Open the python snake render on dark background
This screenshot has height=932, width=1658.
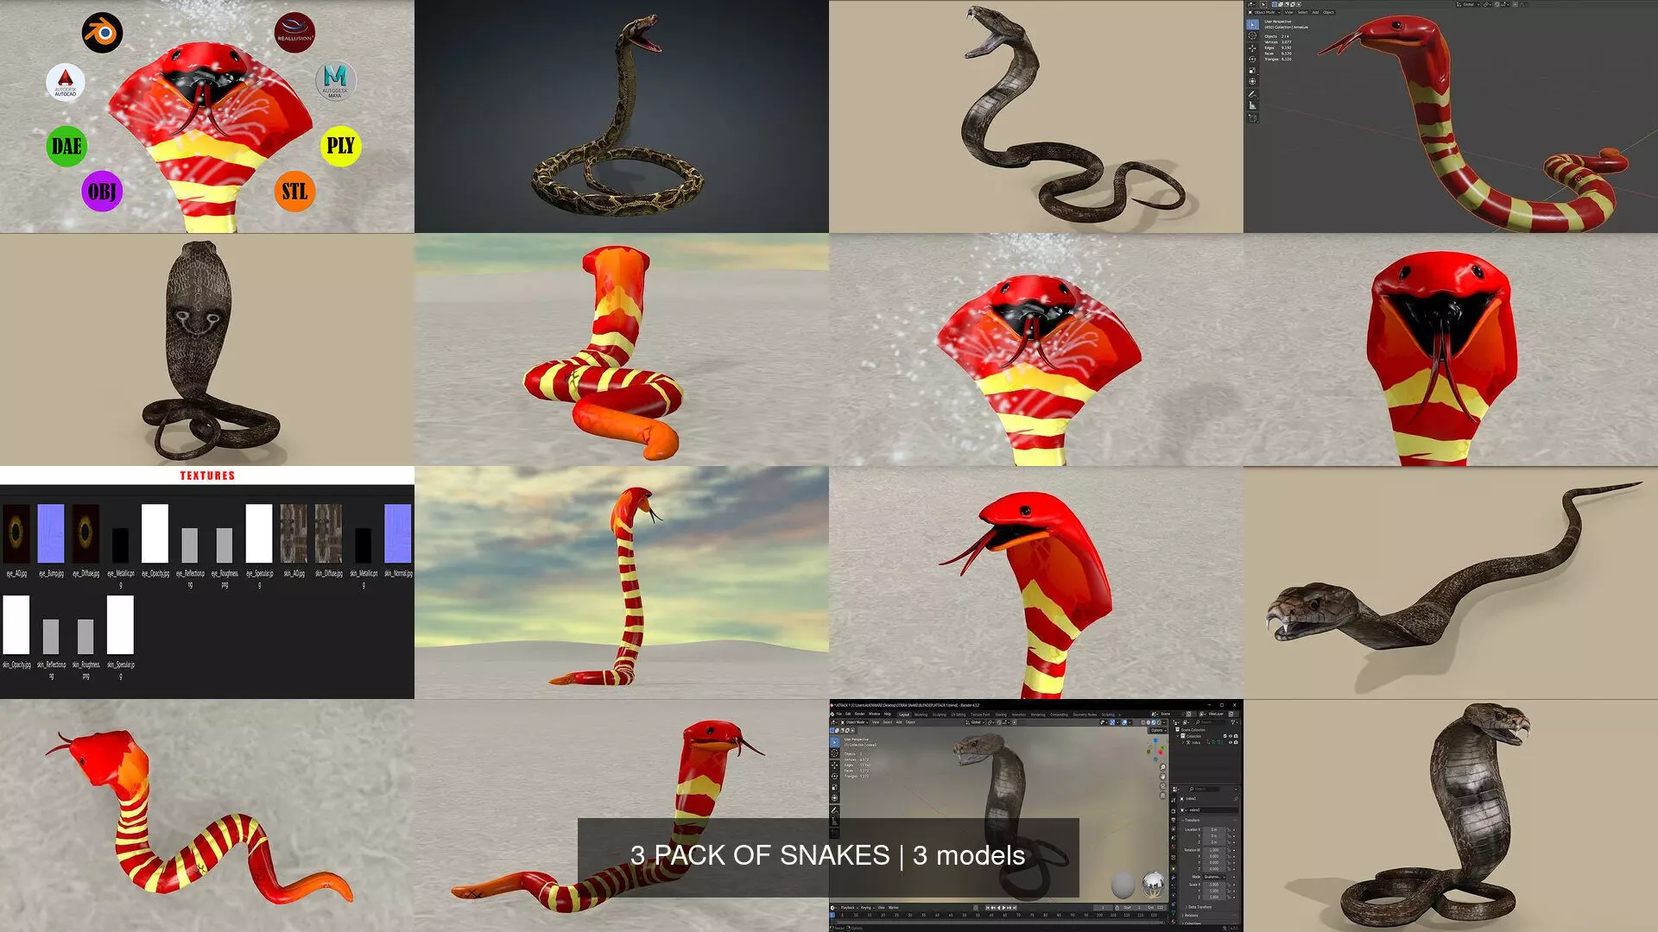[622, 116]
